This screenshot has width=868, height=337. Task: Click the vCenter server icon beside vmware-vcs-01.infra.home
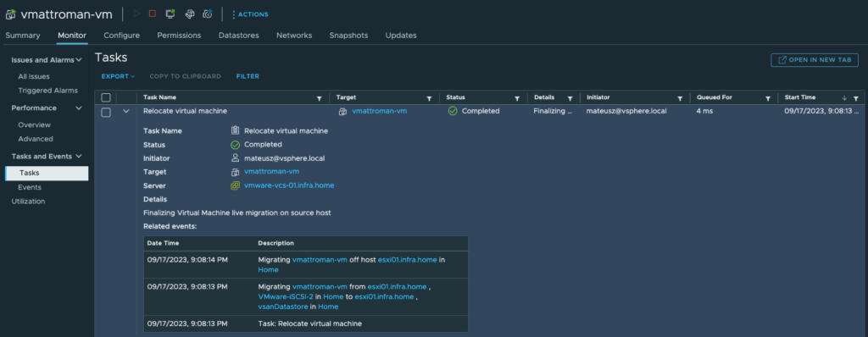tap(235, 186)
